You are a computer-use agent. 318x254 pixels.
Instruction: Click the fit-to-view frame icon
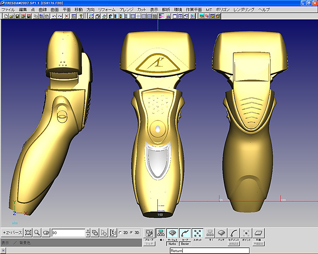[x=28, y=233]
